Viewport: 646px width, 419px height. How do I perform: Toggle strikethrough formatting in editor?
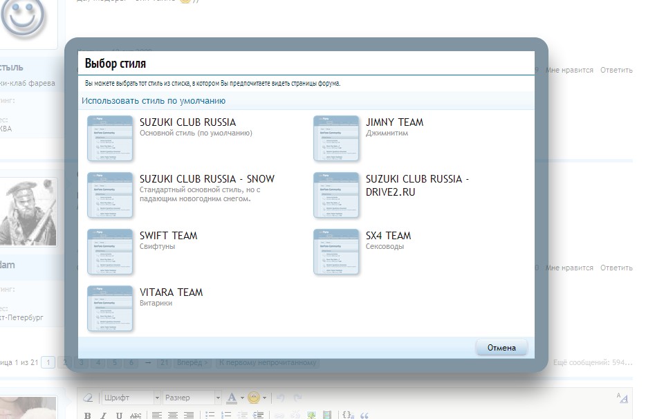coord(136,416)
